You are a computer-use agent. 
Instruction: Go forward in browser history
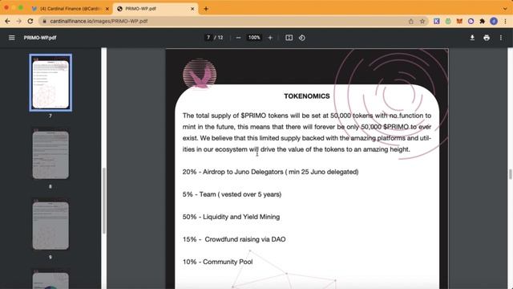(18, 21)
